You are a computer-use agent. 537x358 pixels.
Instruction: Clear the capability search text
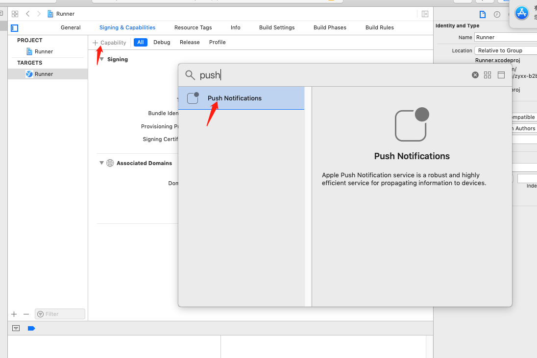click(475, 75)
